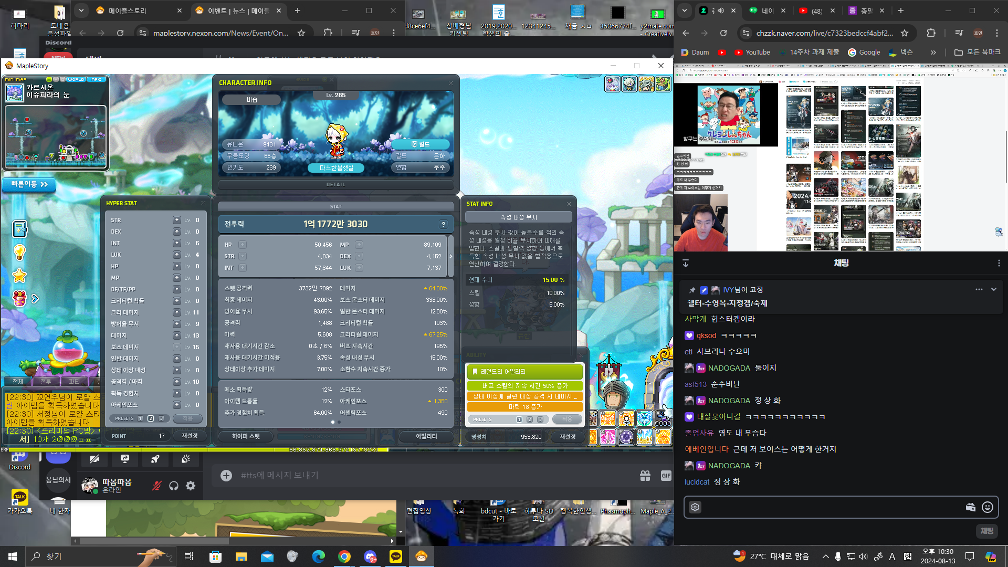The width and height of the screenshot is (1008, 567).
Task: Select Hyper Stat preset 3
Action: pyautogui.click(x=161, y=418)
